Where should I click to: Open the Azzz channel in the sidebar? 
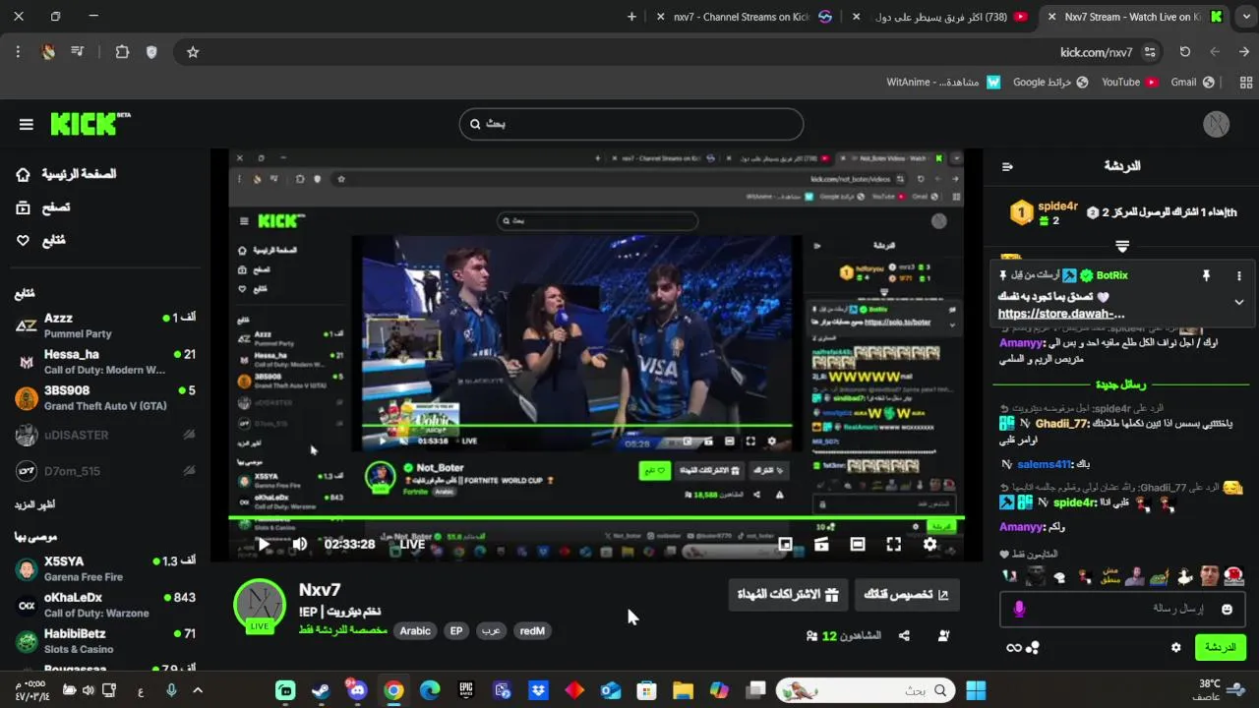point(104,325)
